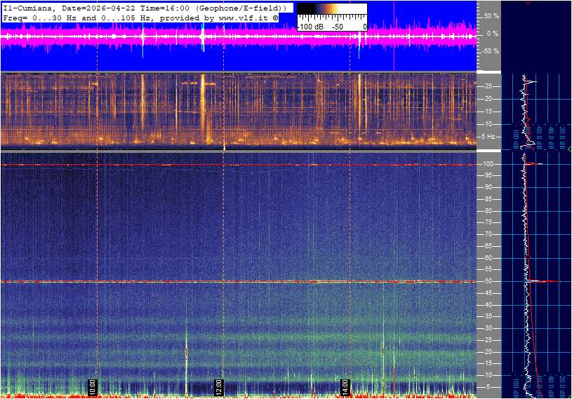Screen dimensions: 572x399
Task: Click the 50 Hz peak in the spectrum graph
Action: [x=544, y=281]
